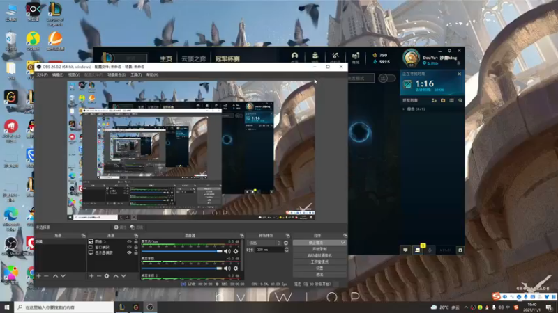Expand the streaming button dropdown arrow
558x313 pixels.
click(x=343, y=243)
